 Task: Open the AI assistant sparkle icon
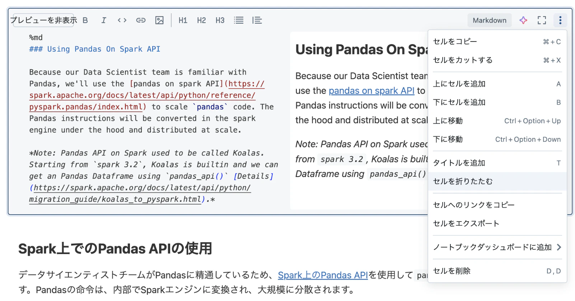[523, 20]
